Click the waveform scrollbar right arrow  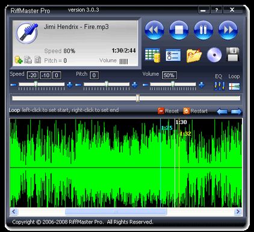coord(238,212)
